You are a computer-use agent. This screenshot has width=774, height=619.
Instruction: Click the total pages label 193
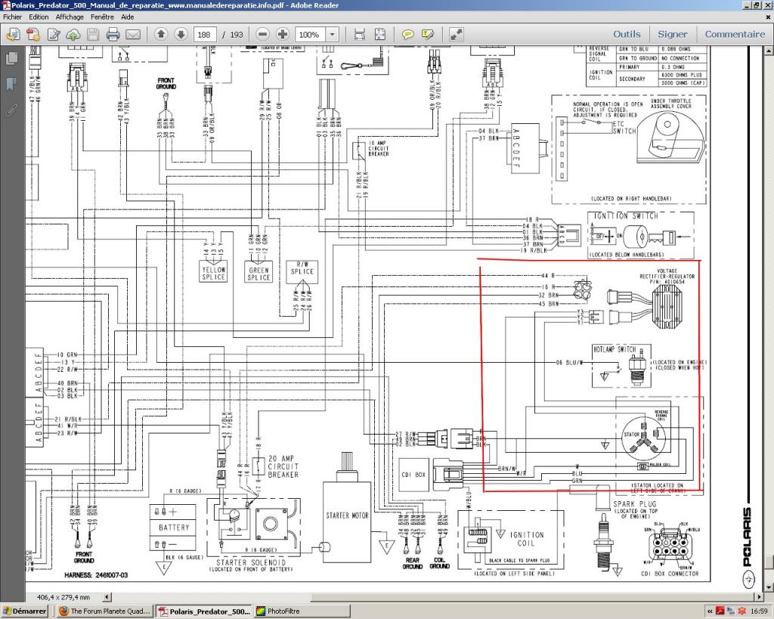237,35
